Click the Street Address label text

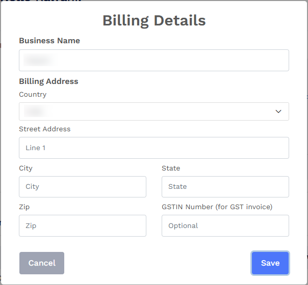(x=44, y=129)
